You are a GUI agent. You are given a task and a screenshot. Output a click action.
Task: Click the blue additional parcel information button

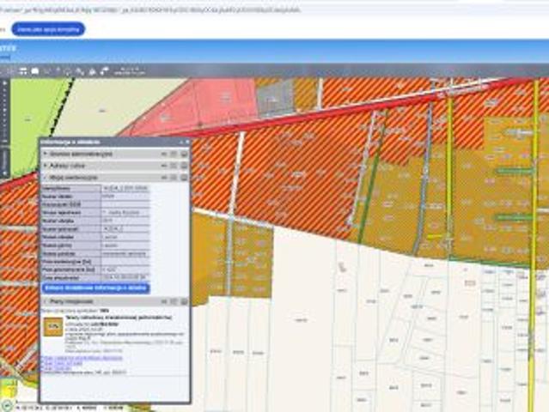(x=95, y=288)
